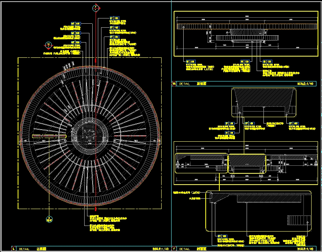Select the detail marker in the bottom-right title bar

[174, 249]
